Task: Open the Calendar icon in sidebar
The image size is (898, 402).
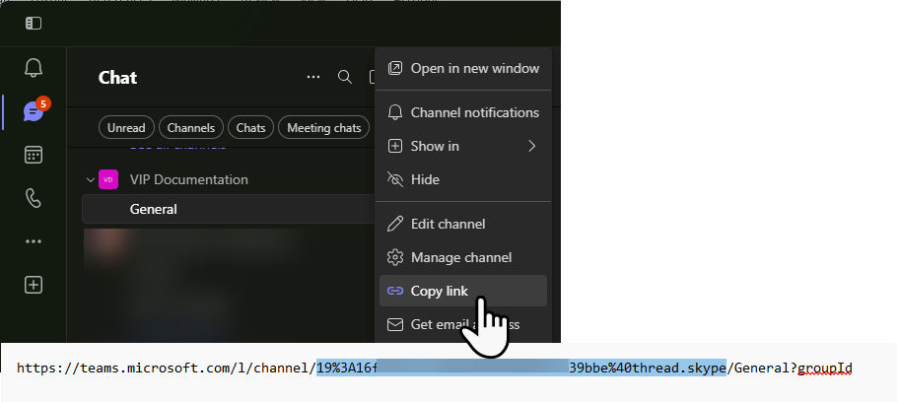Action: pyautogui.click(x=34, y=156)
